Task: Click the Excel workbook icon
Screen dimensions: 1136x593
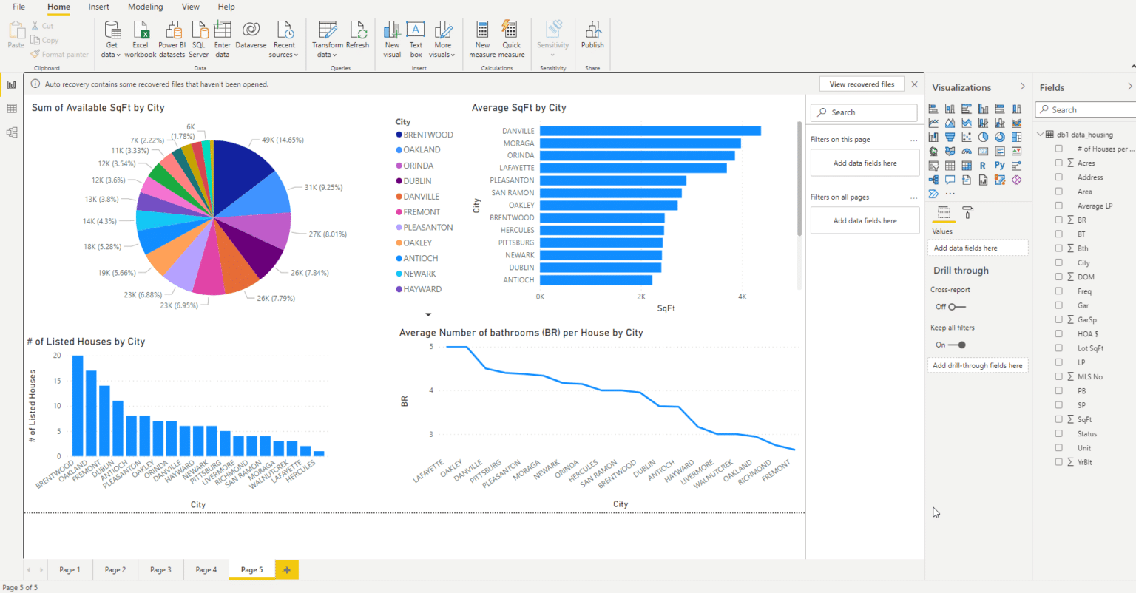Action: (x=141, y=31)
